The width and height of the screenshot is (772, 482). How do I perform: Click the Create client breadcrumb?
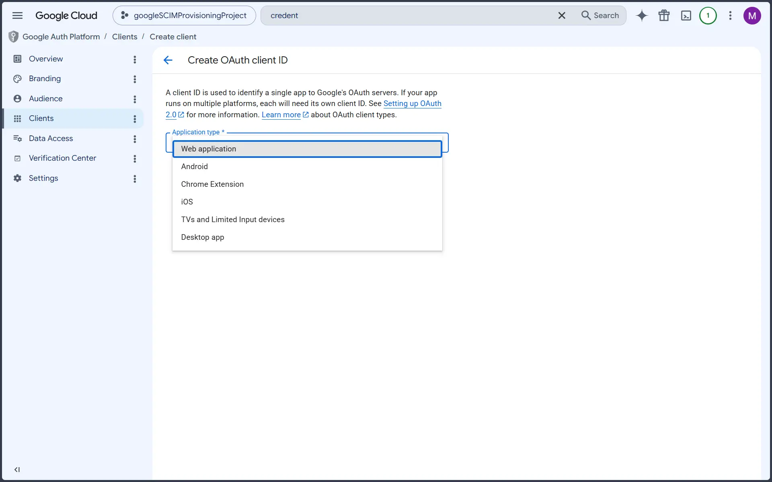click(173, 37)
